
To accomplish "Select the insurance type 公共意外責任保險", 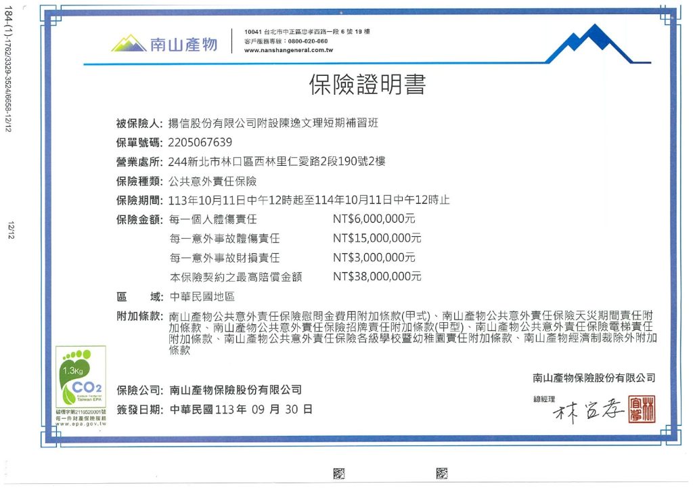I will tap(213, 181).
